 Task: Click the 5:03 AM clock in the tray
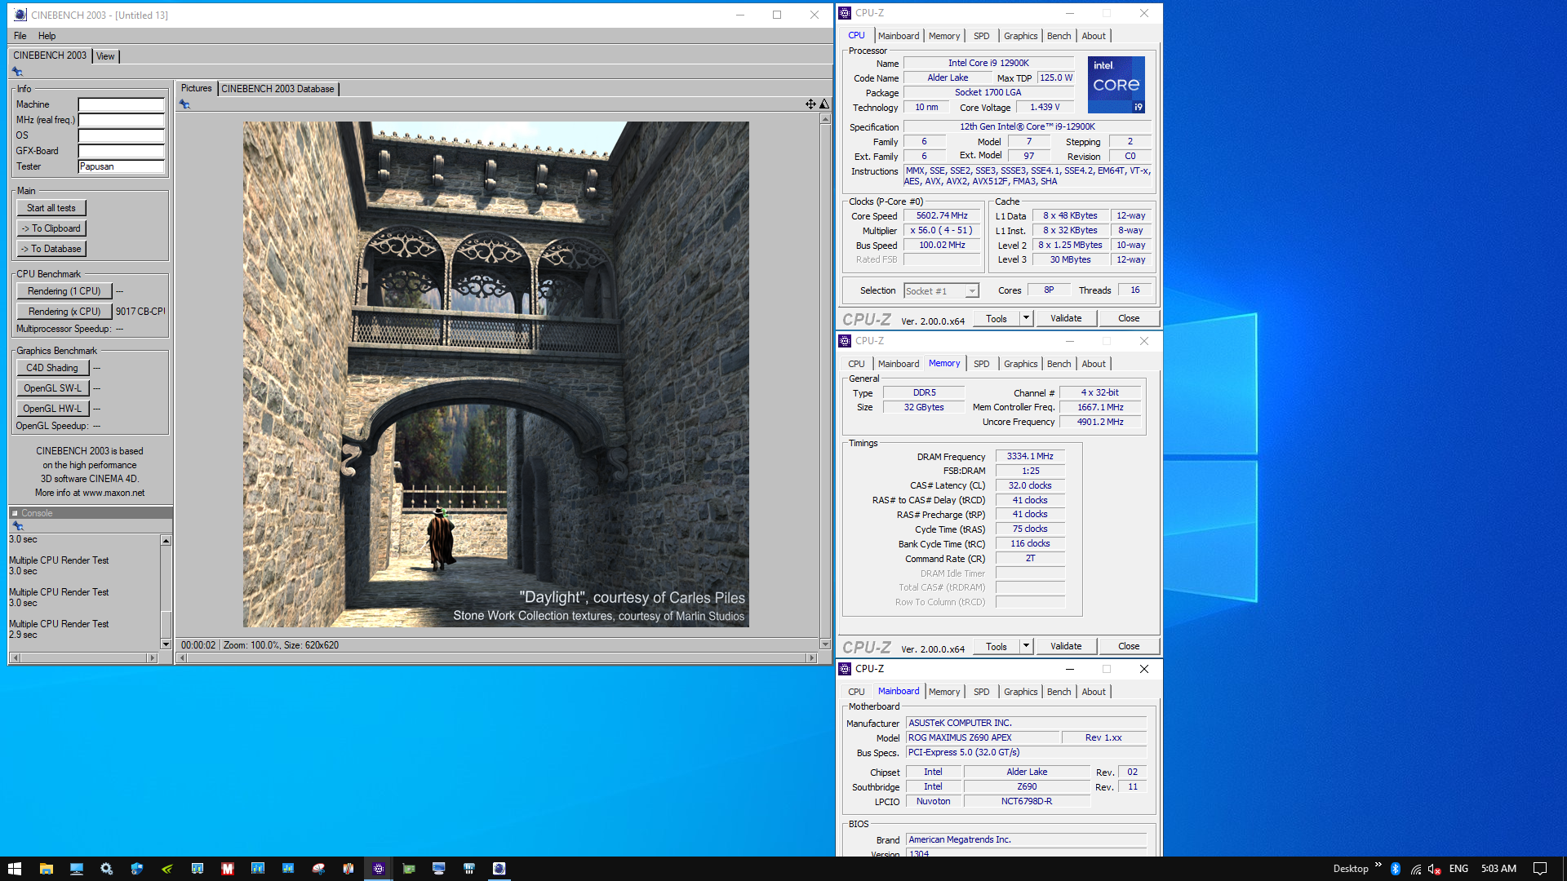1498,869
